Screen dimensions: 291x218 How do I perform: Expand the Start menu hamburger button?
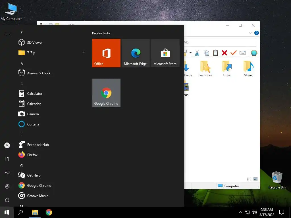point(7,33)
